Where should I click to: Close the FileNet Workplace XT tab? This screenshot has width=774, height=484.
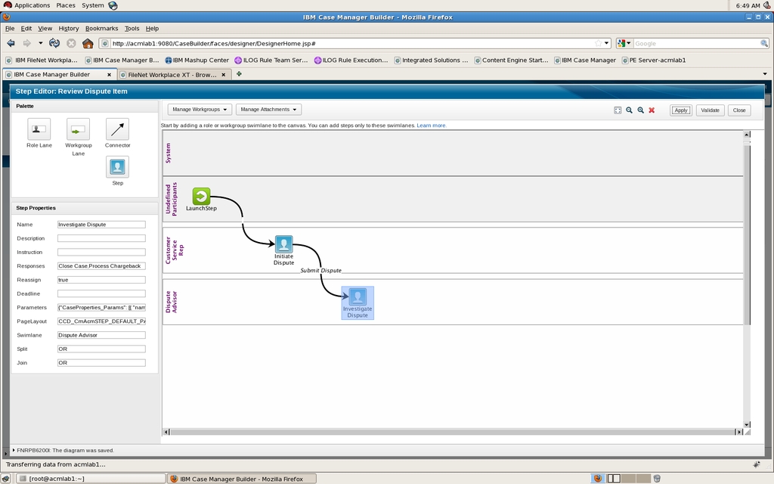tap(223, 75)
